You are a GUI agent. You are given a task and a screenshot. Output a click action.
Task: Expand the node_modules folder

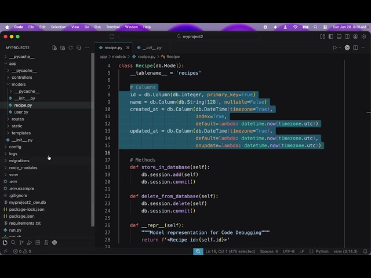click(23, 167)
